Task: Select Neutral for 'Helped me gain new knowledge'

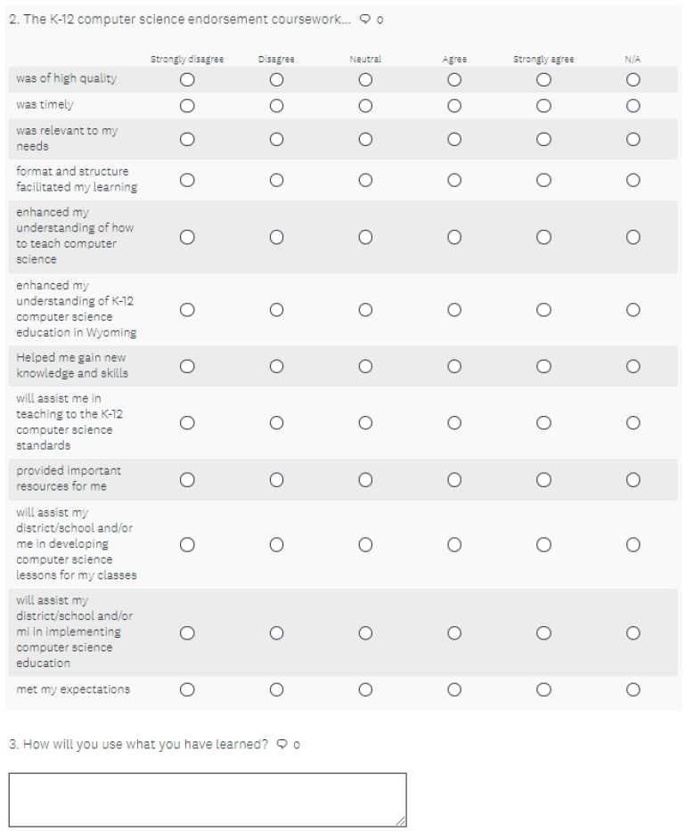Action: [365, 366]
